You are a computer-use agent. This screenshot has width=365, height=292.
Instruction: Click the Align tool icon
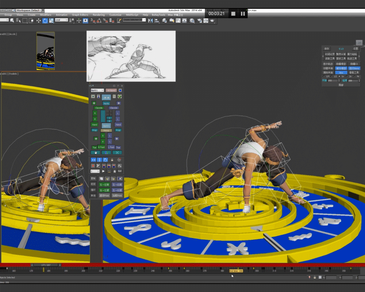click(157, 20)
